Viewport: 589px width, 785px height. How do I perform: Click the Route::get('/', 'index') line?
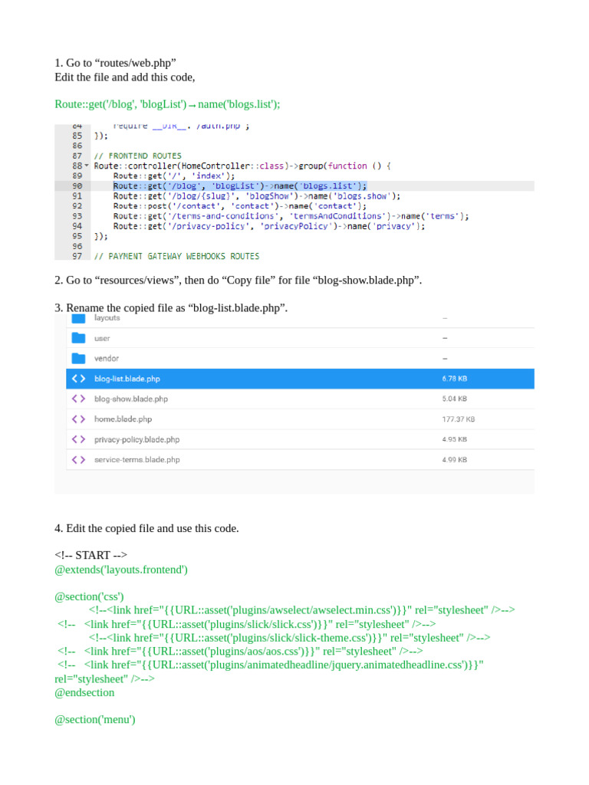pos(174,176)
